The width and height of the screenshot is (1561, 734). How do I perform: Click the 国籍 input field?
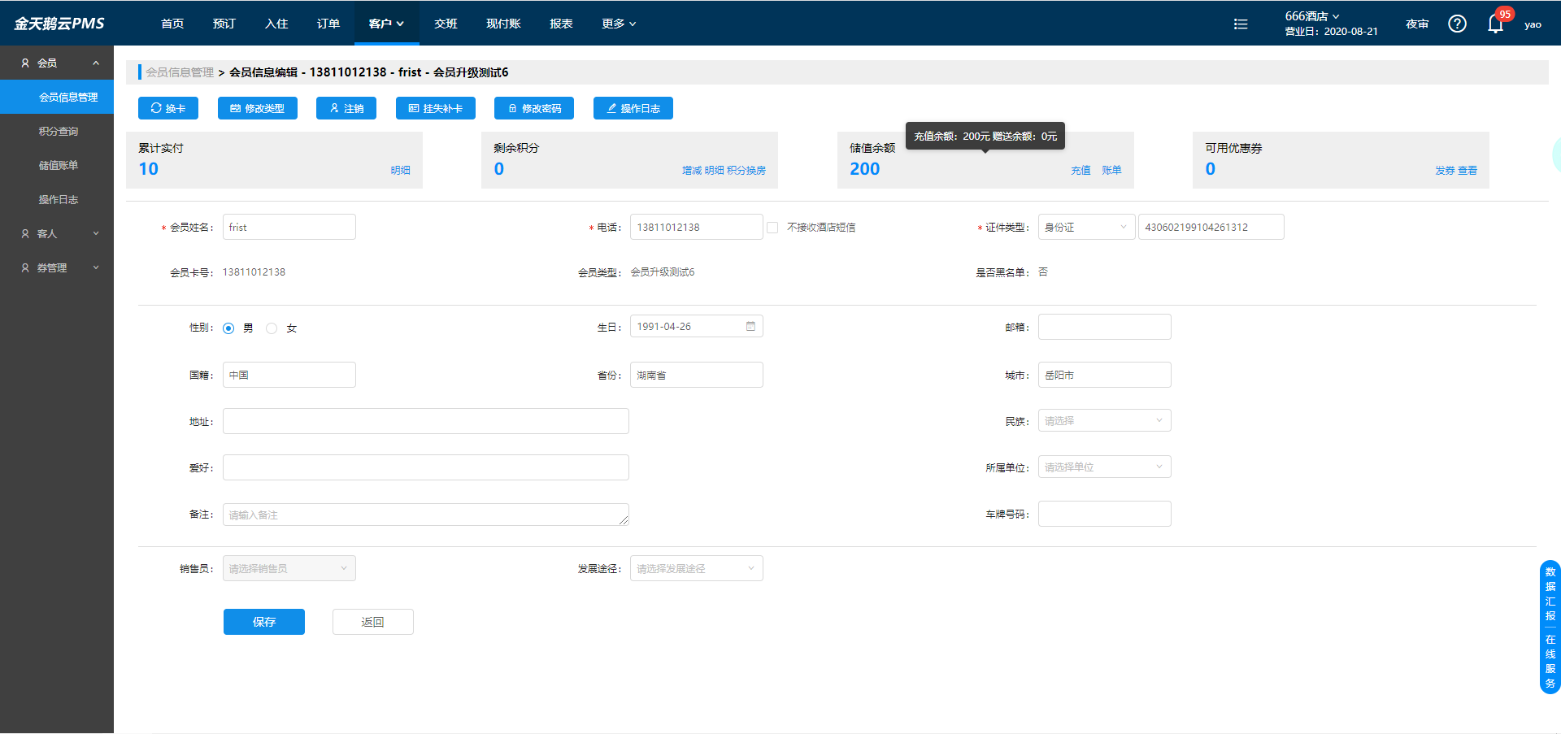pos(289,375)
